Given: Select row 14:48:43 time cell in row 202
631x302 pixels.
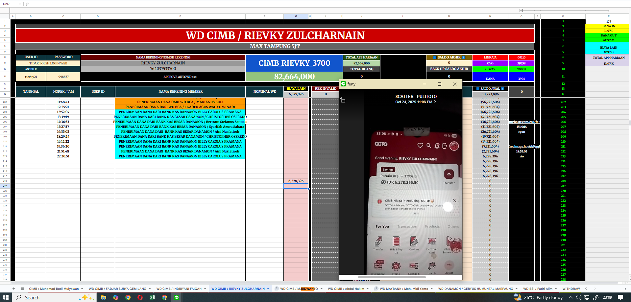Looking at the screenshot, I should 63,102.
